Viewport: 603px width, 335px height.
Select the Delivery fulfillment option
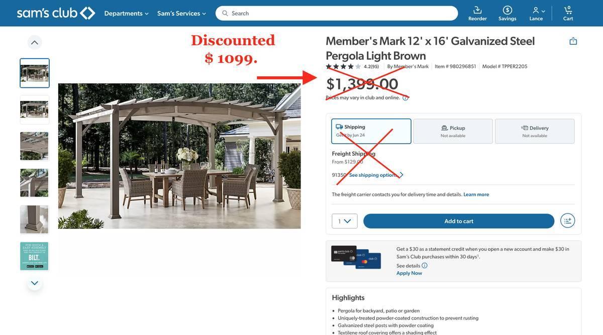[x=535, y=131]
